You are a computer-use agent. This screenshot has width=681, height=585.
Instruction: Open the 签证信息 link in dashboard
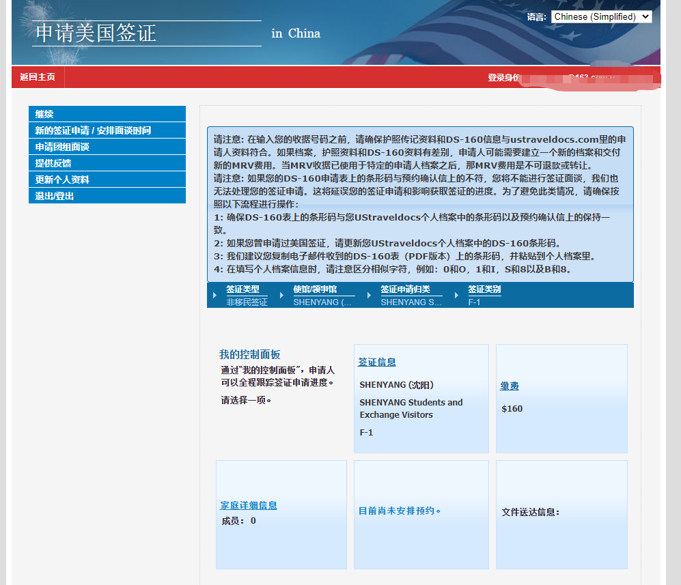(x=376, y=362)
